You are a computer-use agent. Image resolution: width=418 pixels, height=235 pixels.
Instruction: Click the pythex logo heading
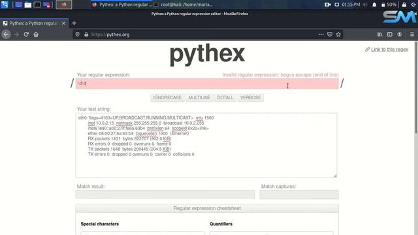(207, 54)
